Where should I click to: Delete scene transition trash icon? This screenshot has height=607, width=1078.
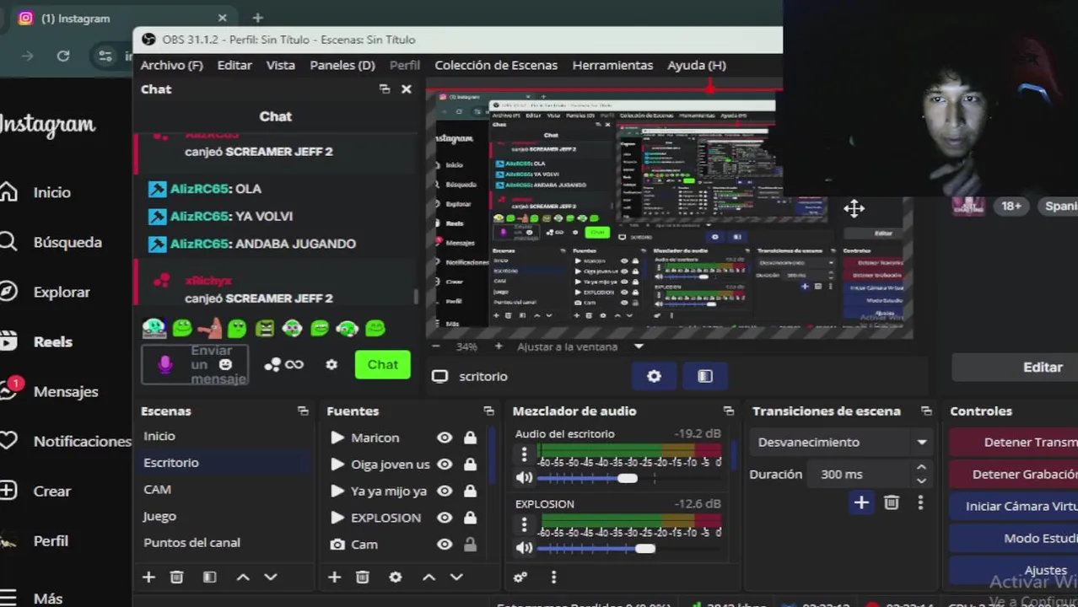tap(892, 502)
